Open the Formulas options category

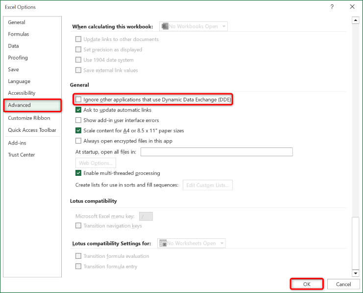click(19, 34)
